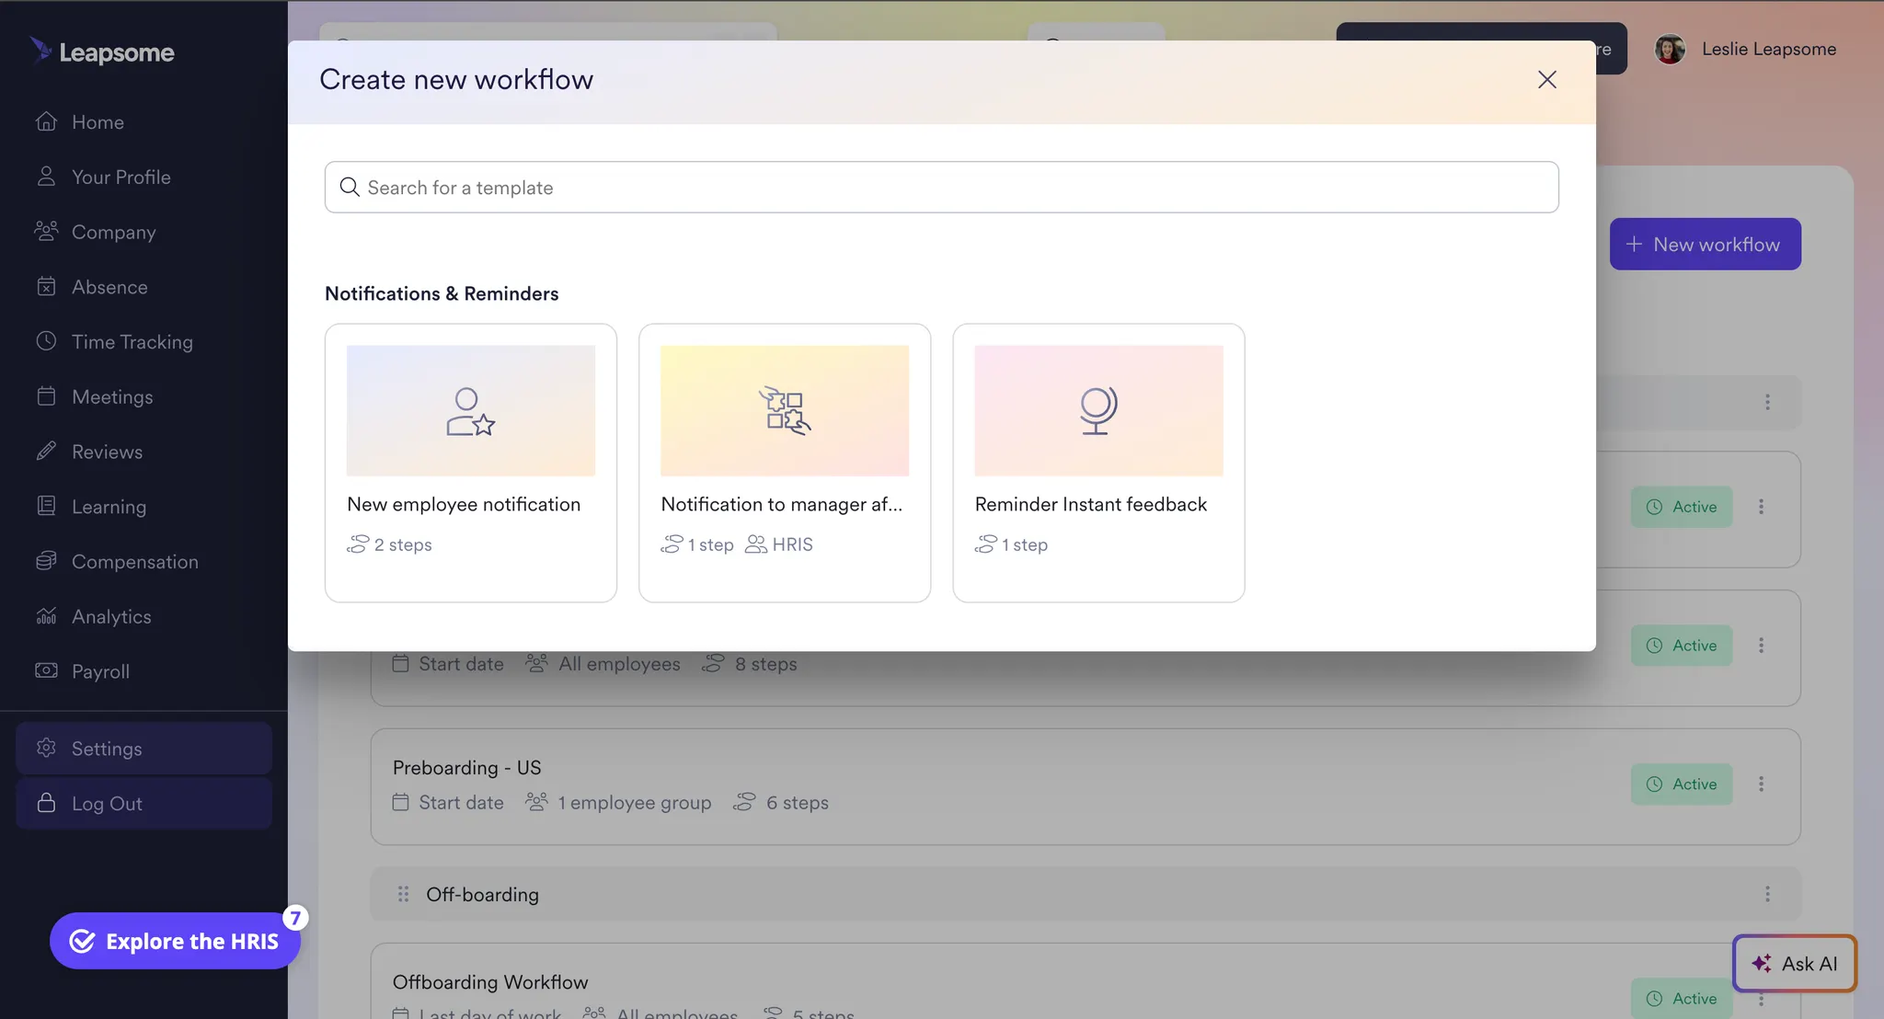Select the Absence calendar icon
The image size is (1884, 1019).
[46, 286]
